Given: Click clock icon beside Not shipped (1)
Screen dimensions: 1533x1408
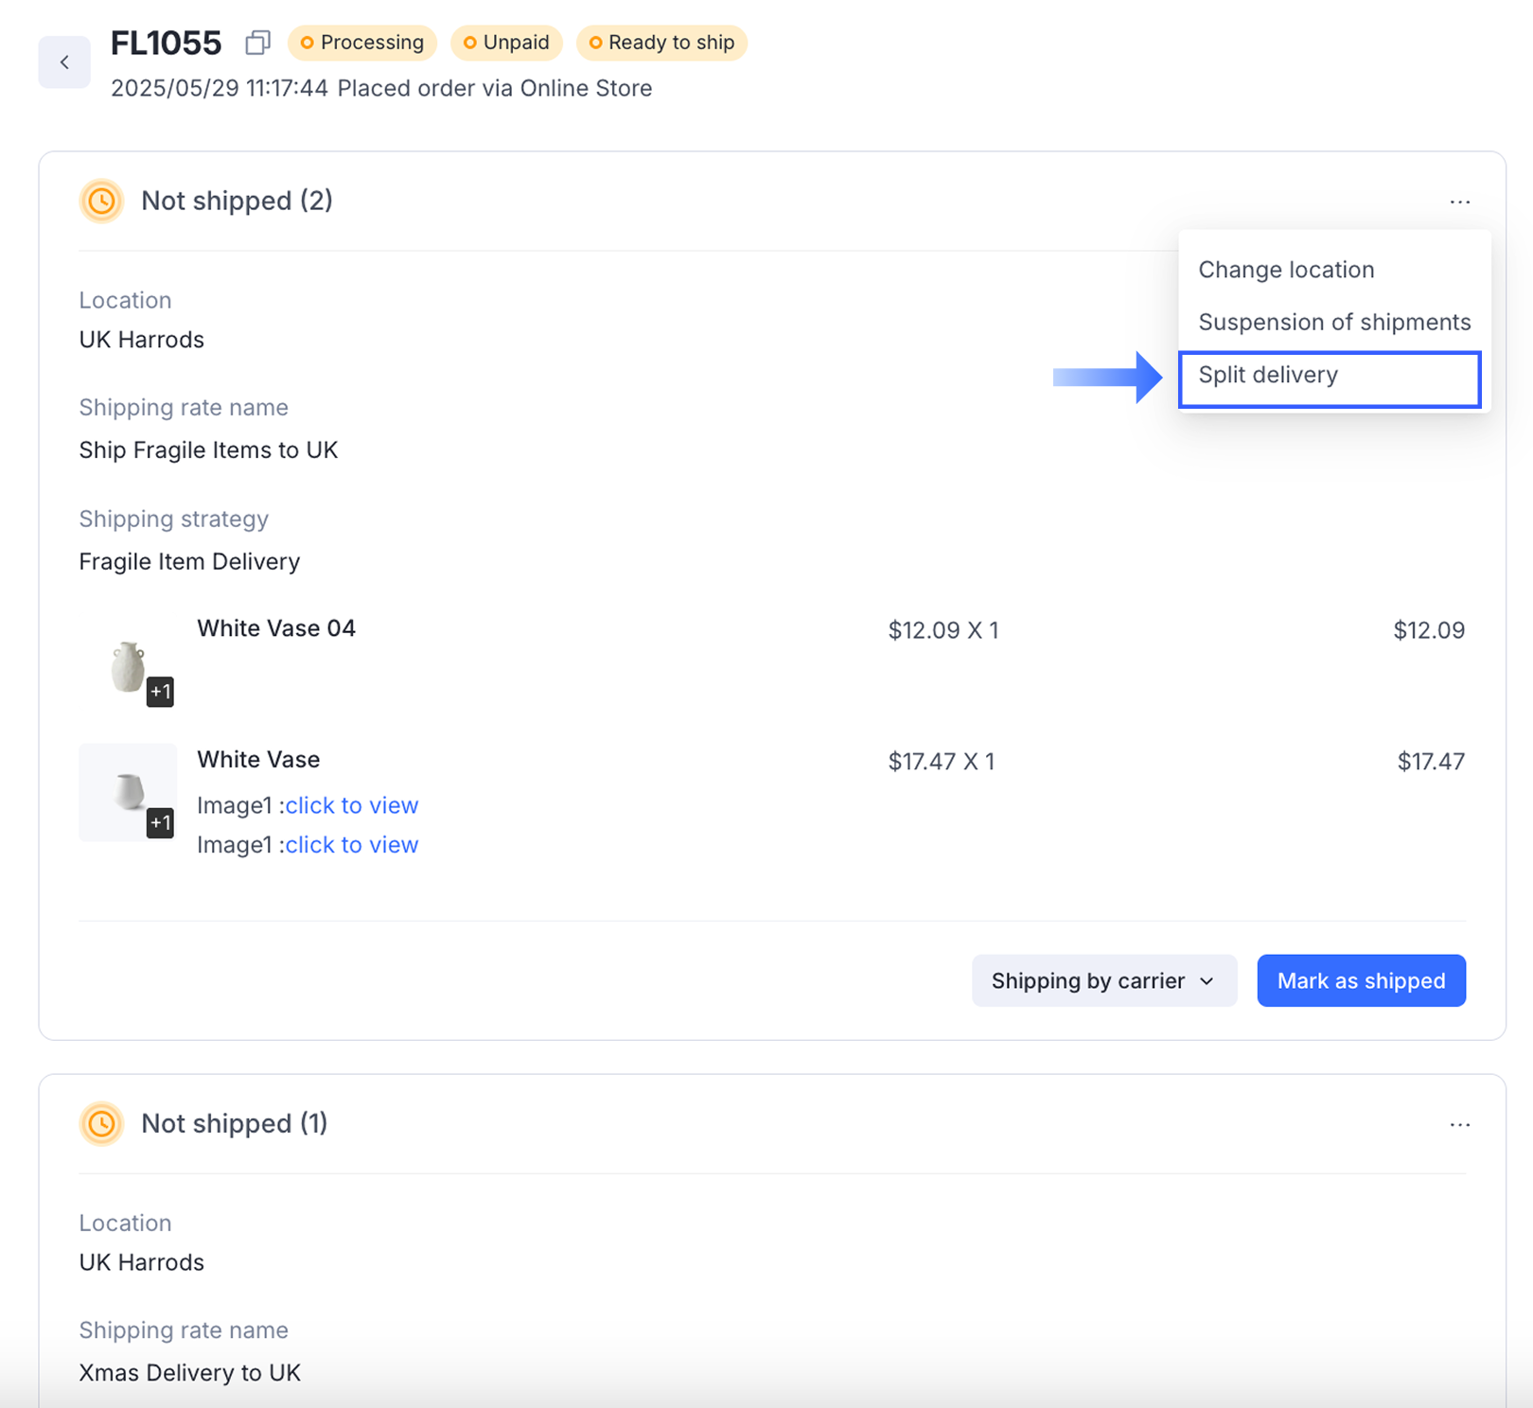Looking at the screenshot, I should (101, 1123).
